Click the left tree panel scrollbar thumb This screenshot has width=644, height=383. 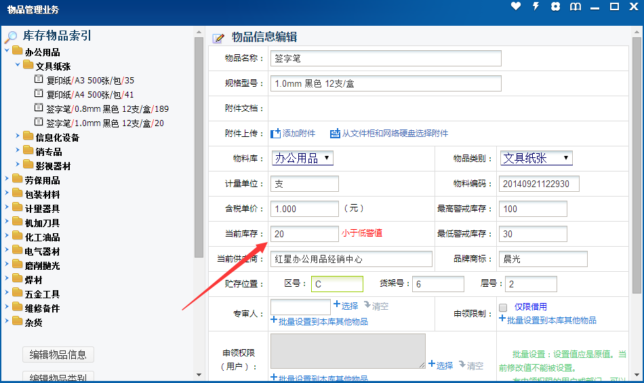coord(199,147)
